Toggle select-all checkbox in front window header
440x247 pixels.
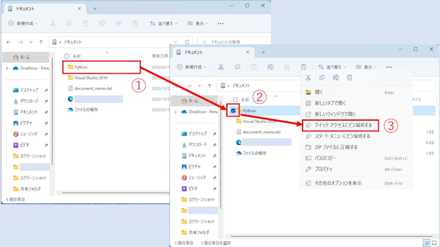pos(235,99)
